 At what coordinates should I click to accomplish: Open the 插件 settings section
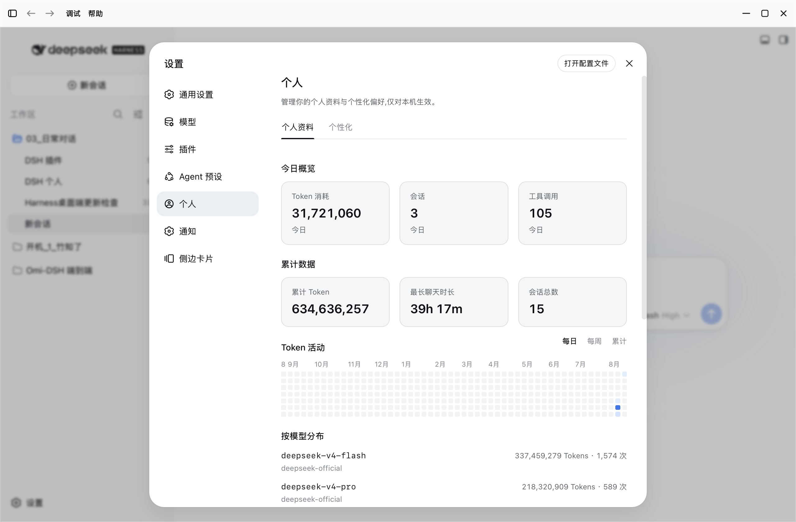pyautogui.click(x=207, y=149)
